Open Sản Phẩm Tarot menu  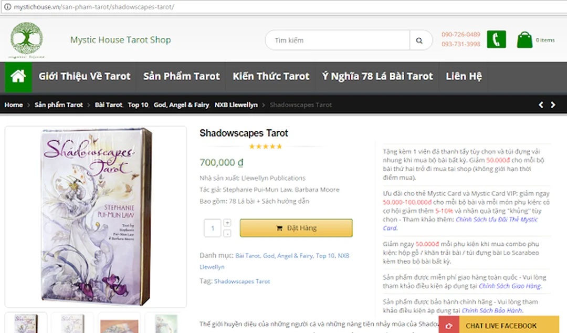(x=181, y=76)
